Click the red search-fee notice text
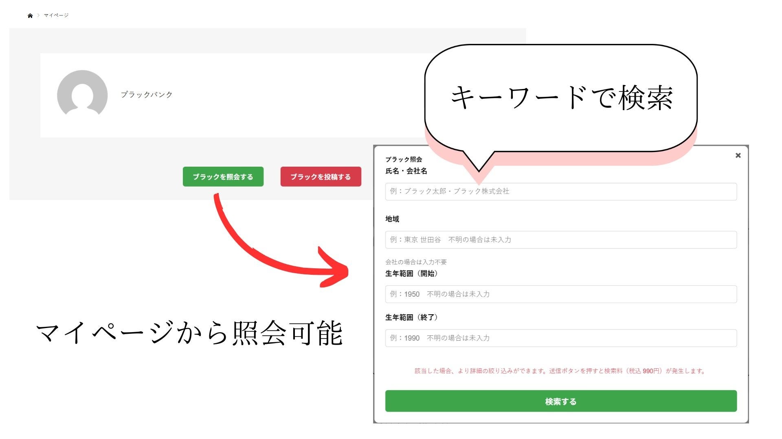782x439 pixels. [560, 371]
